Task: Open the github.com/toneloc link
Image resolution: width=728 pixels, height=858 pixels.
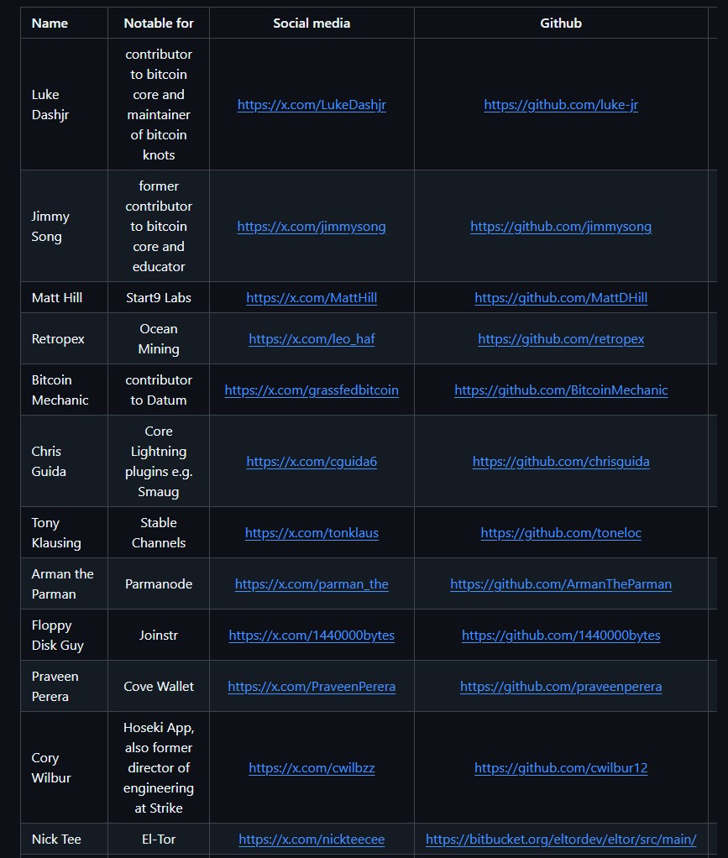Action: (560, 533)
